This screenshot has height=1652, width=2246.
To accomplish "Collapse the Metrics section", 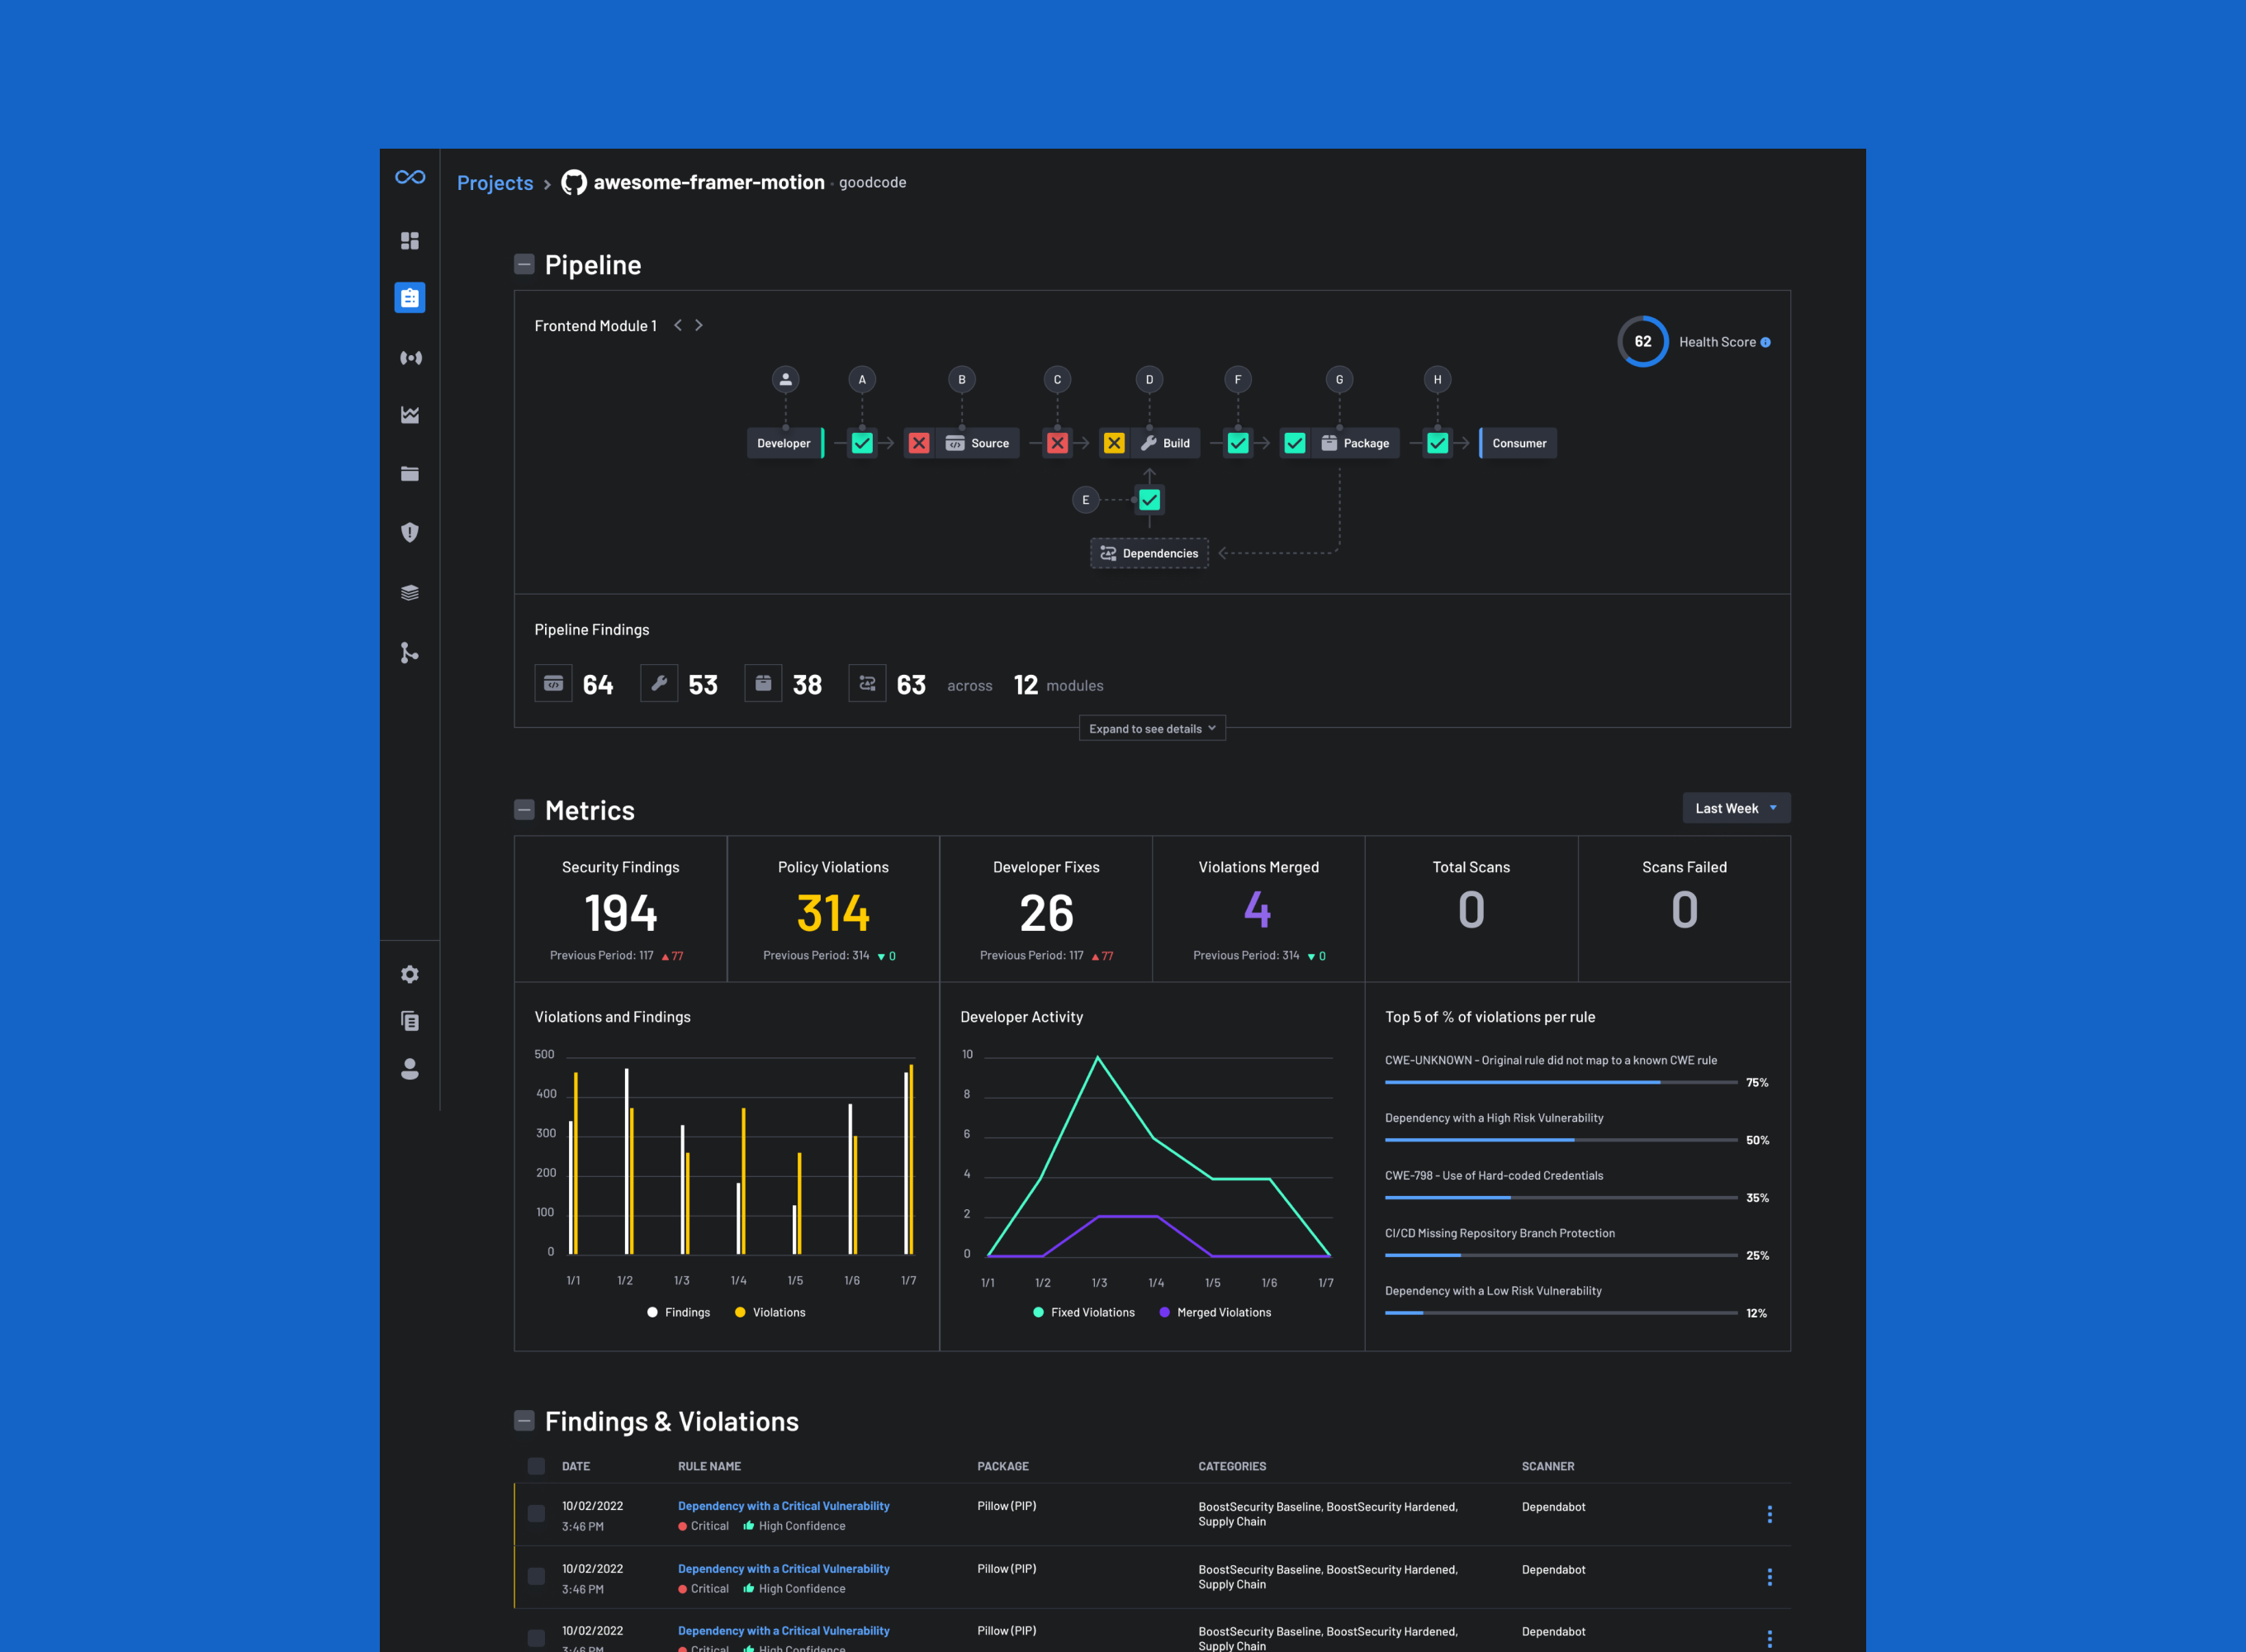I will pos(524,809).
